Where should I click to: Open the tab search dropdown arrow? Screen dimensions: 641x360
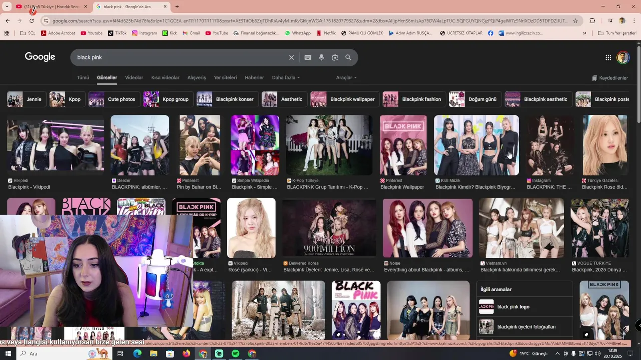click(x=7, y=6)
